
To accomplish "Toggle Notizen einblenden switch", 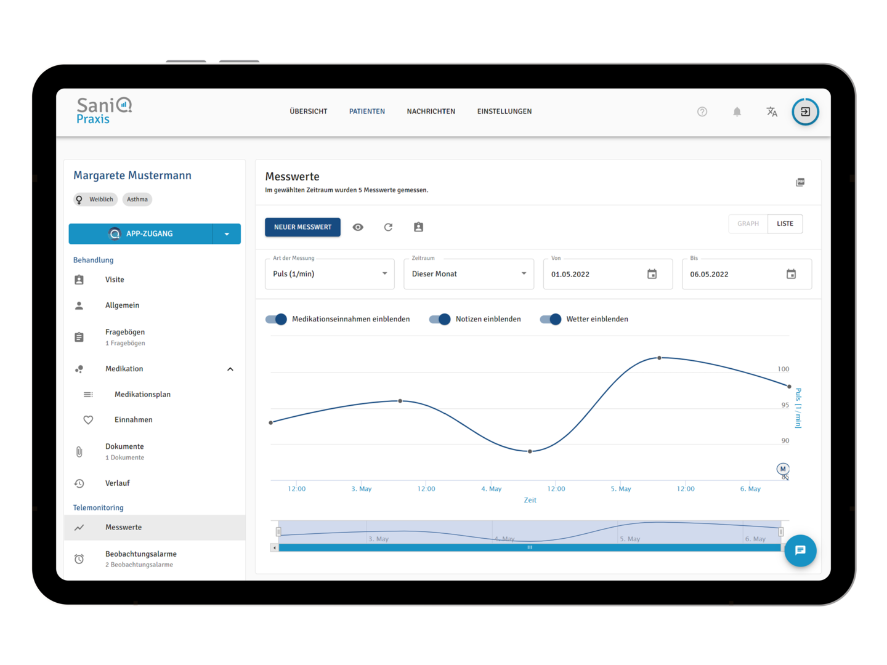I will pos(440,319).
